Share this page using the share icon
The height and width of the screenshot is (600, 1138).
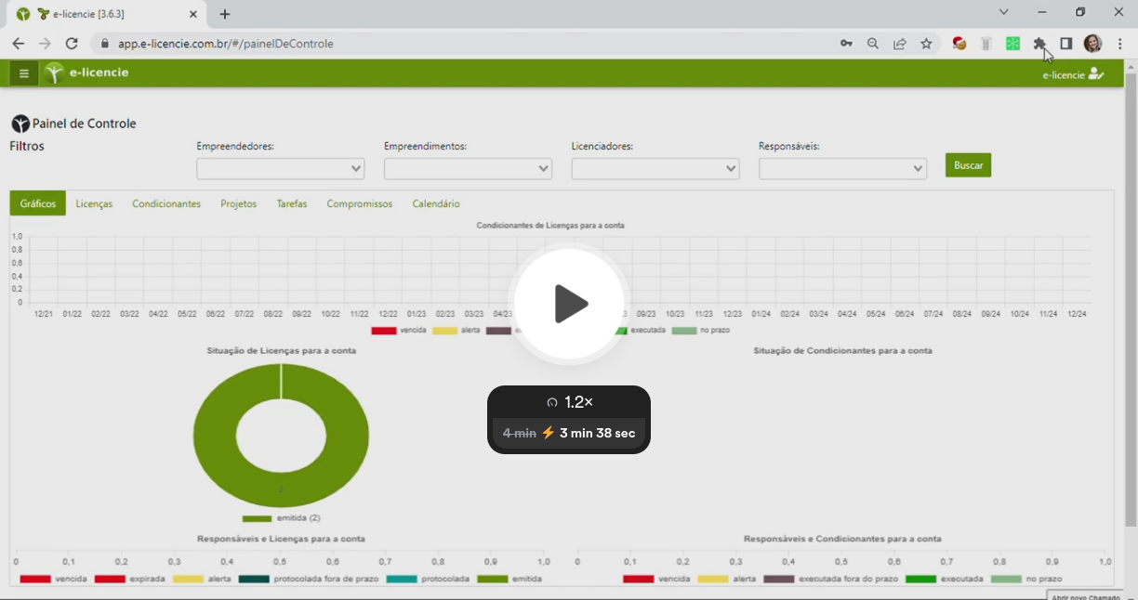point(900,44)
